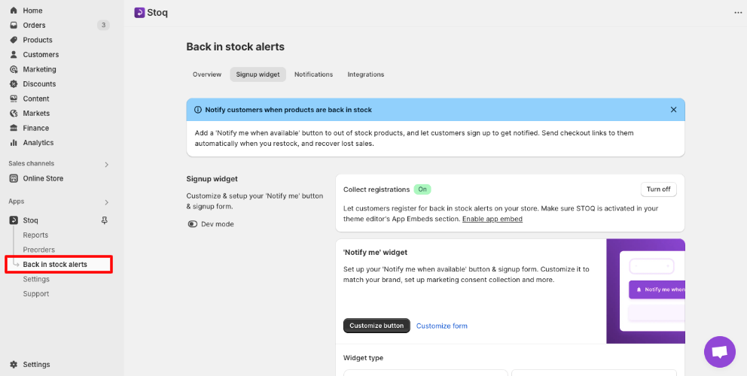Click the Home icon in sidebar
747x376 pixels.
[x=14, y=11]
